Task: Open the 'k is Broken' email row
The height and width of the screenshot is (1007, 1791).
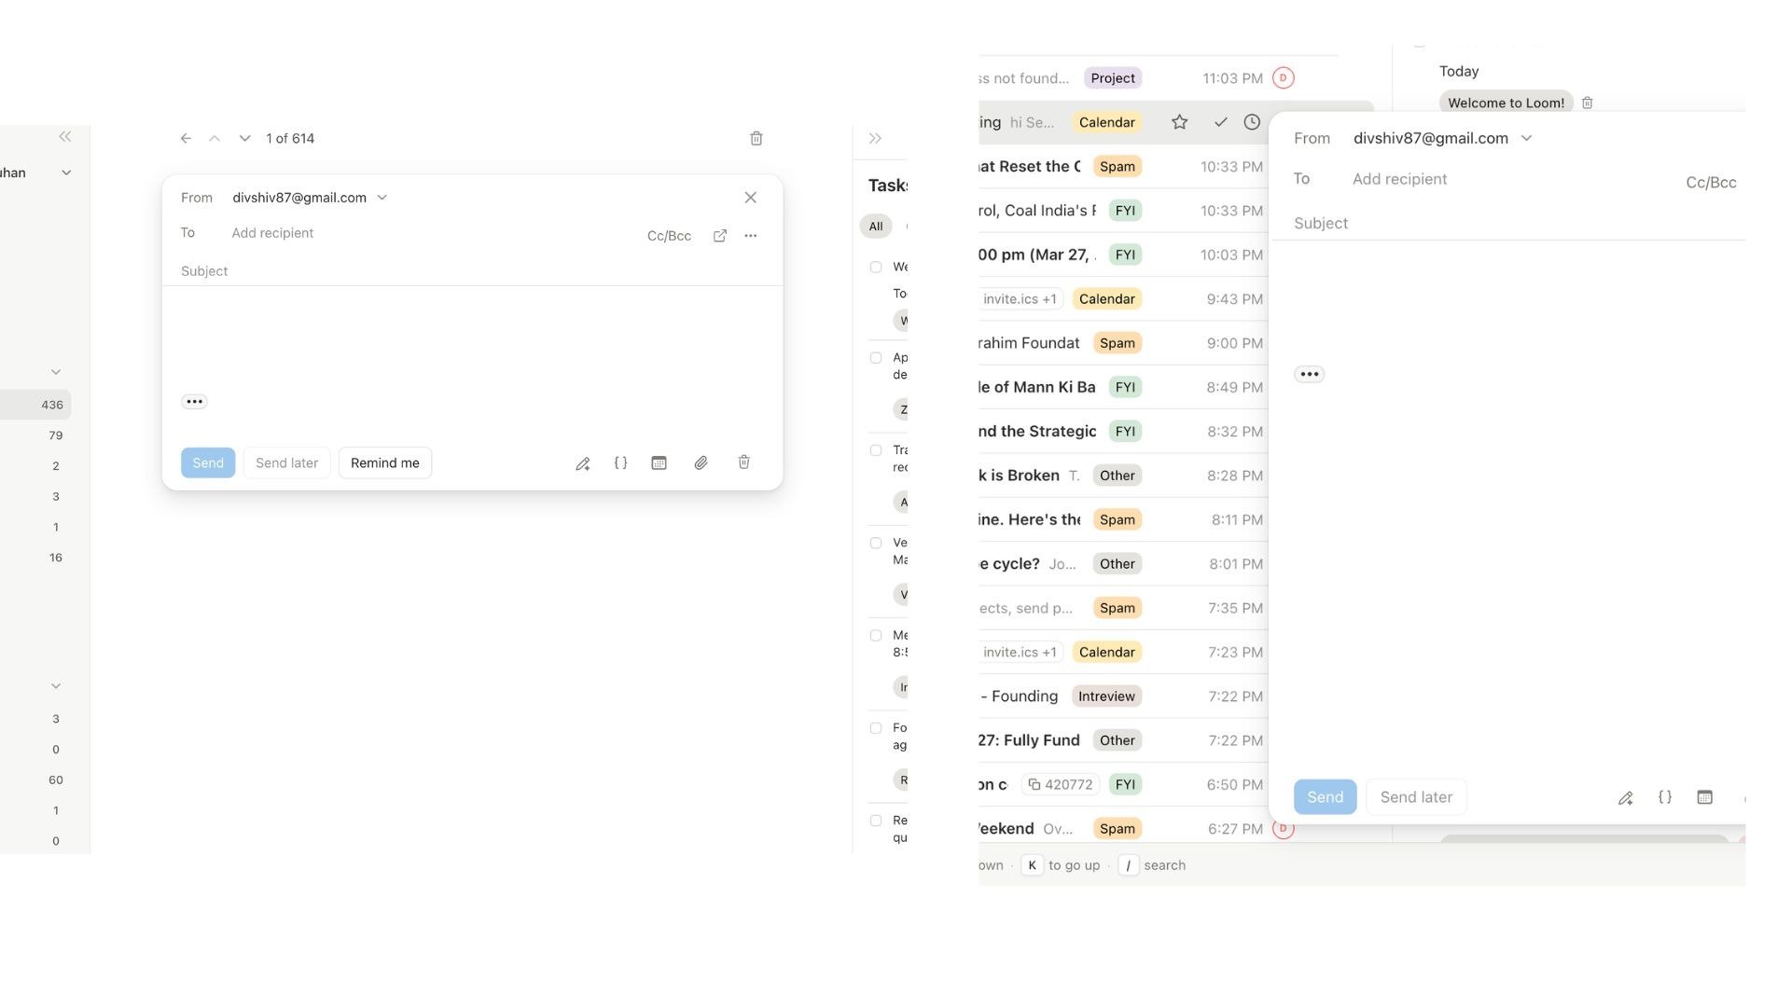Action: (x=1122, y=476)
